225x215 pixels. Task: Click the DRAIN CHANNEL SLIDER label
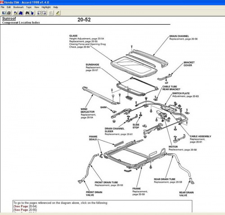coord(114,130)
